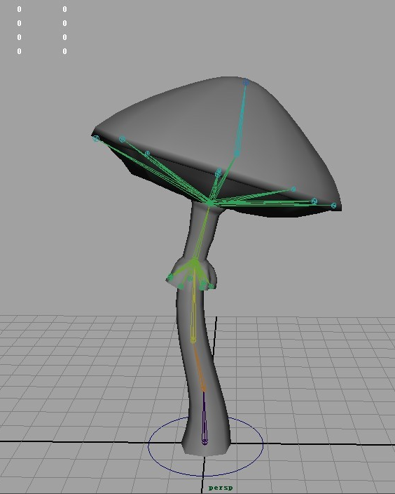Select the leftmost collar ring end joint
This screenshot has height=494, width=395.
[x=170, y=277]
